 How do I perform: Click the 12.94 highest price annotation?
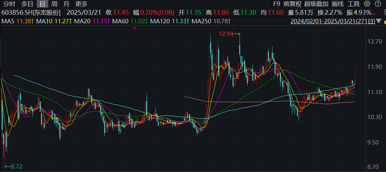pyautogui.click(x=226, y=34)
